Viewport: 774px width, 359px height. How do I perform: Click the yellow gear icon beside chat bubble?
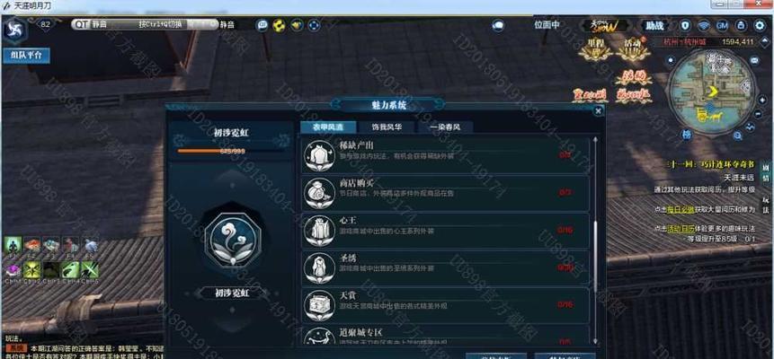[280, 25]
